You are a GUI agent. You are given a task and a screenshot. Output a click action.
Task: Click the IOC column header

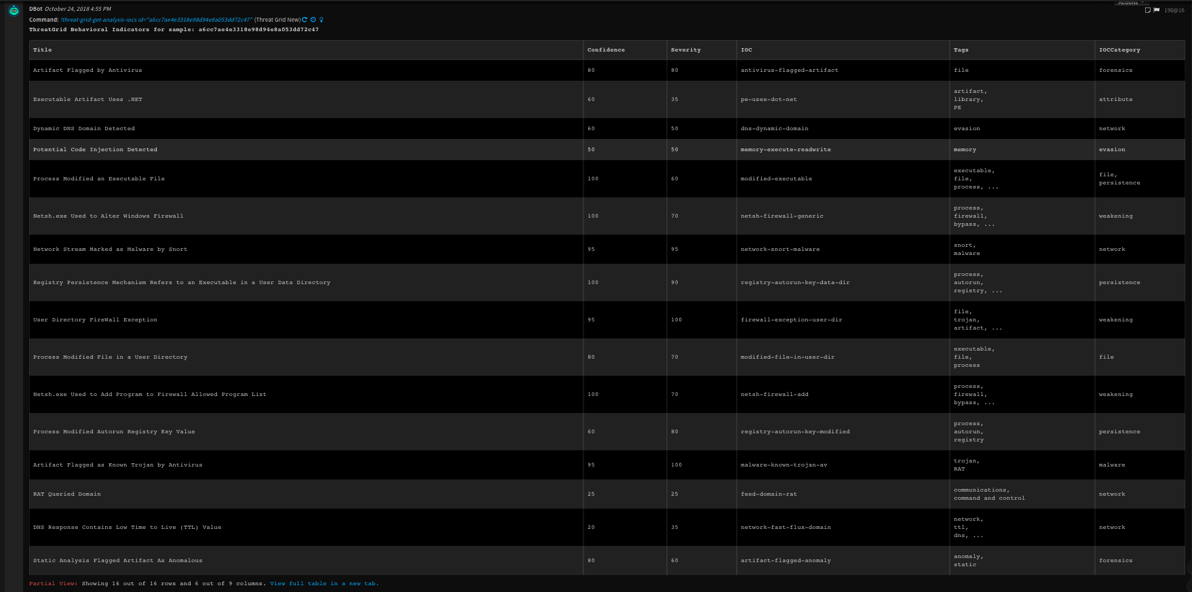pos(746,50)
